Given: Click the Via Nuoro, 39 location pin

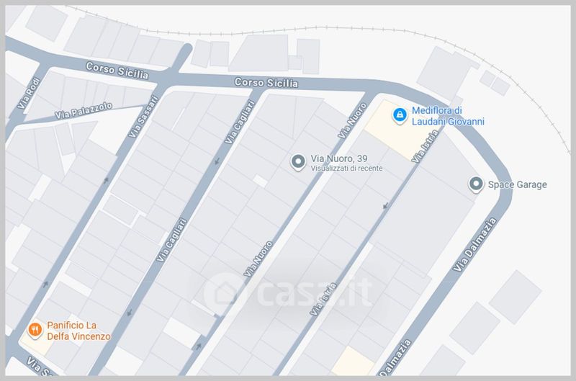Looking at the screenshot, I should point(298,162).
